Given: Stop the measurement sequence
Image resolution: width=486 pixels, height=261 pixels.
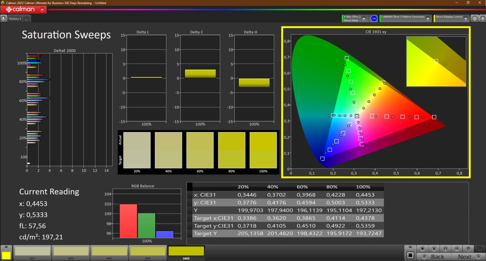Looking at the screenshot, I should [x=422, y=249].
